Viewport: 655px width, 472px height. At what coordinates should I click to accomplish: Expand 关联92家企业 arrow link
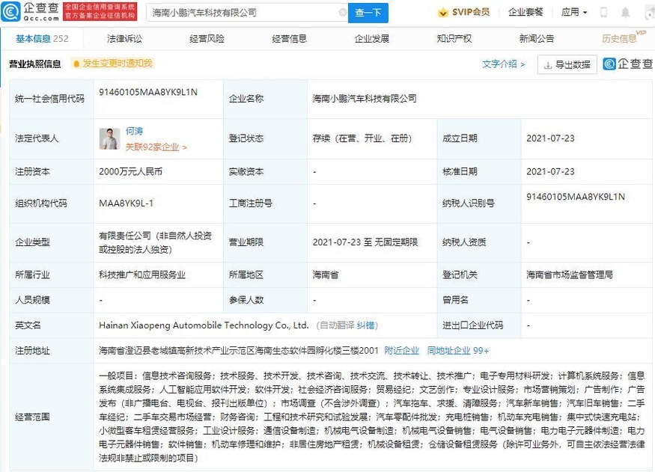click(x=156, y=147)
